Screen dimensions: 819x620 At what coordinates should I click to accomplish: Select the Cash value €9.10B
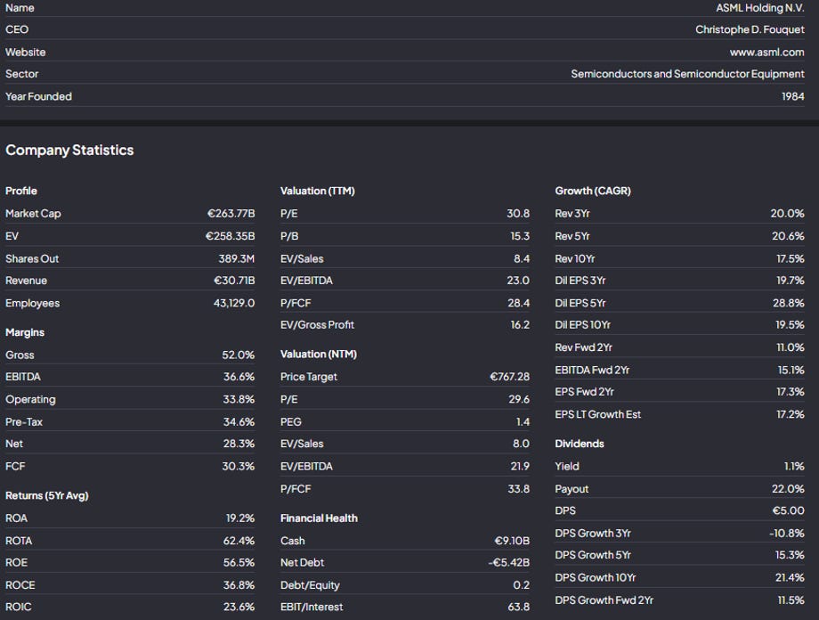[x=512, y=541]
